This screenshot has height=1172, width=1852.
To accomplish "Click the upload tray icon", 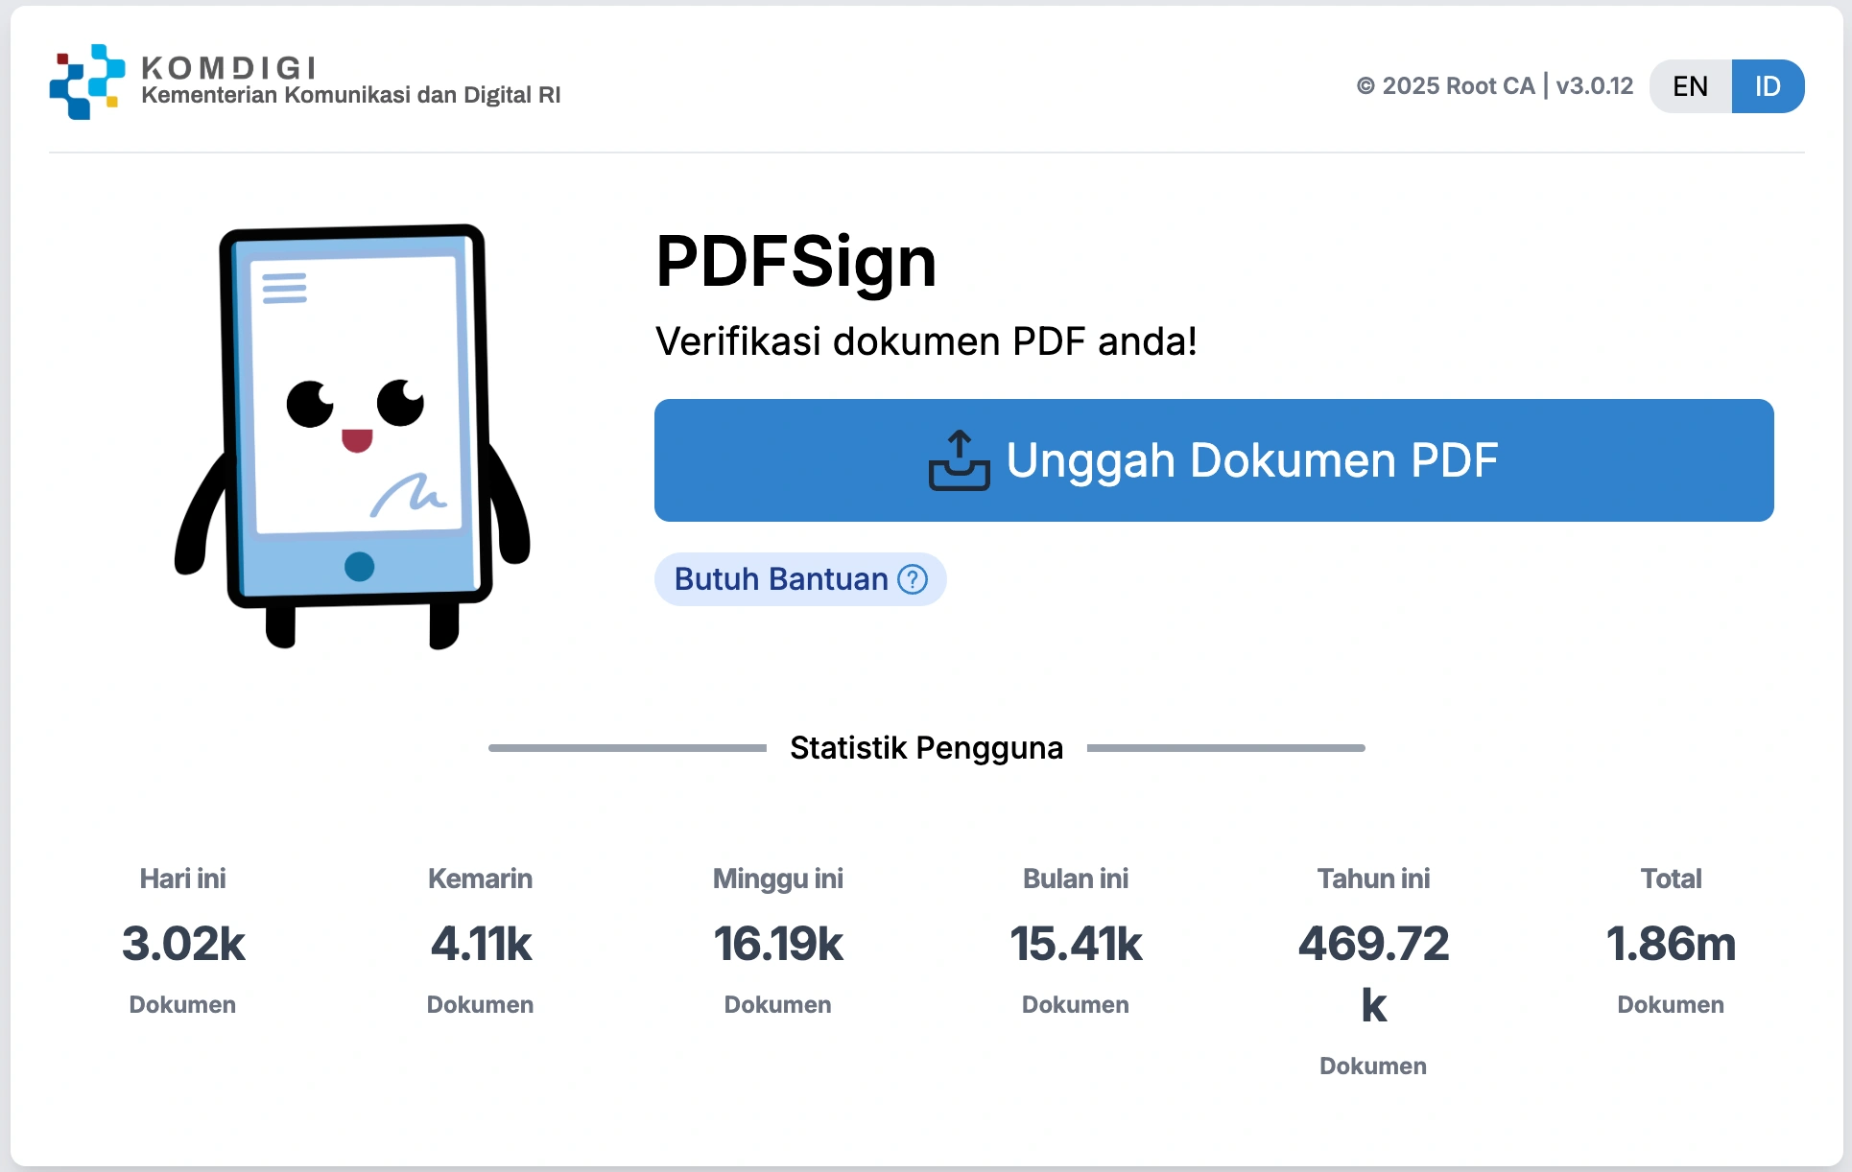I will [959, 460].
